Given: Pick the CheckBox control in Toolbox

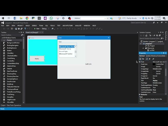Looking at the screenshot, I should (10, 53).
